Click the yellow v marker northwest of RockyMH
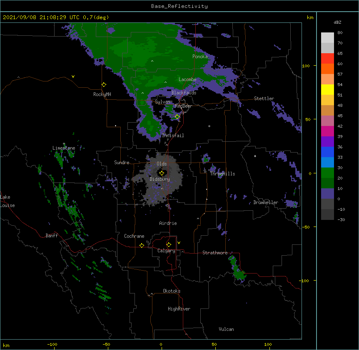Viewport: 359px width, 350px height. 73,76
